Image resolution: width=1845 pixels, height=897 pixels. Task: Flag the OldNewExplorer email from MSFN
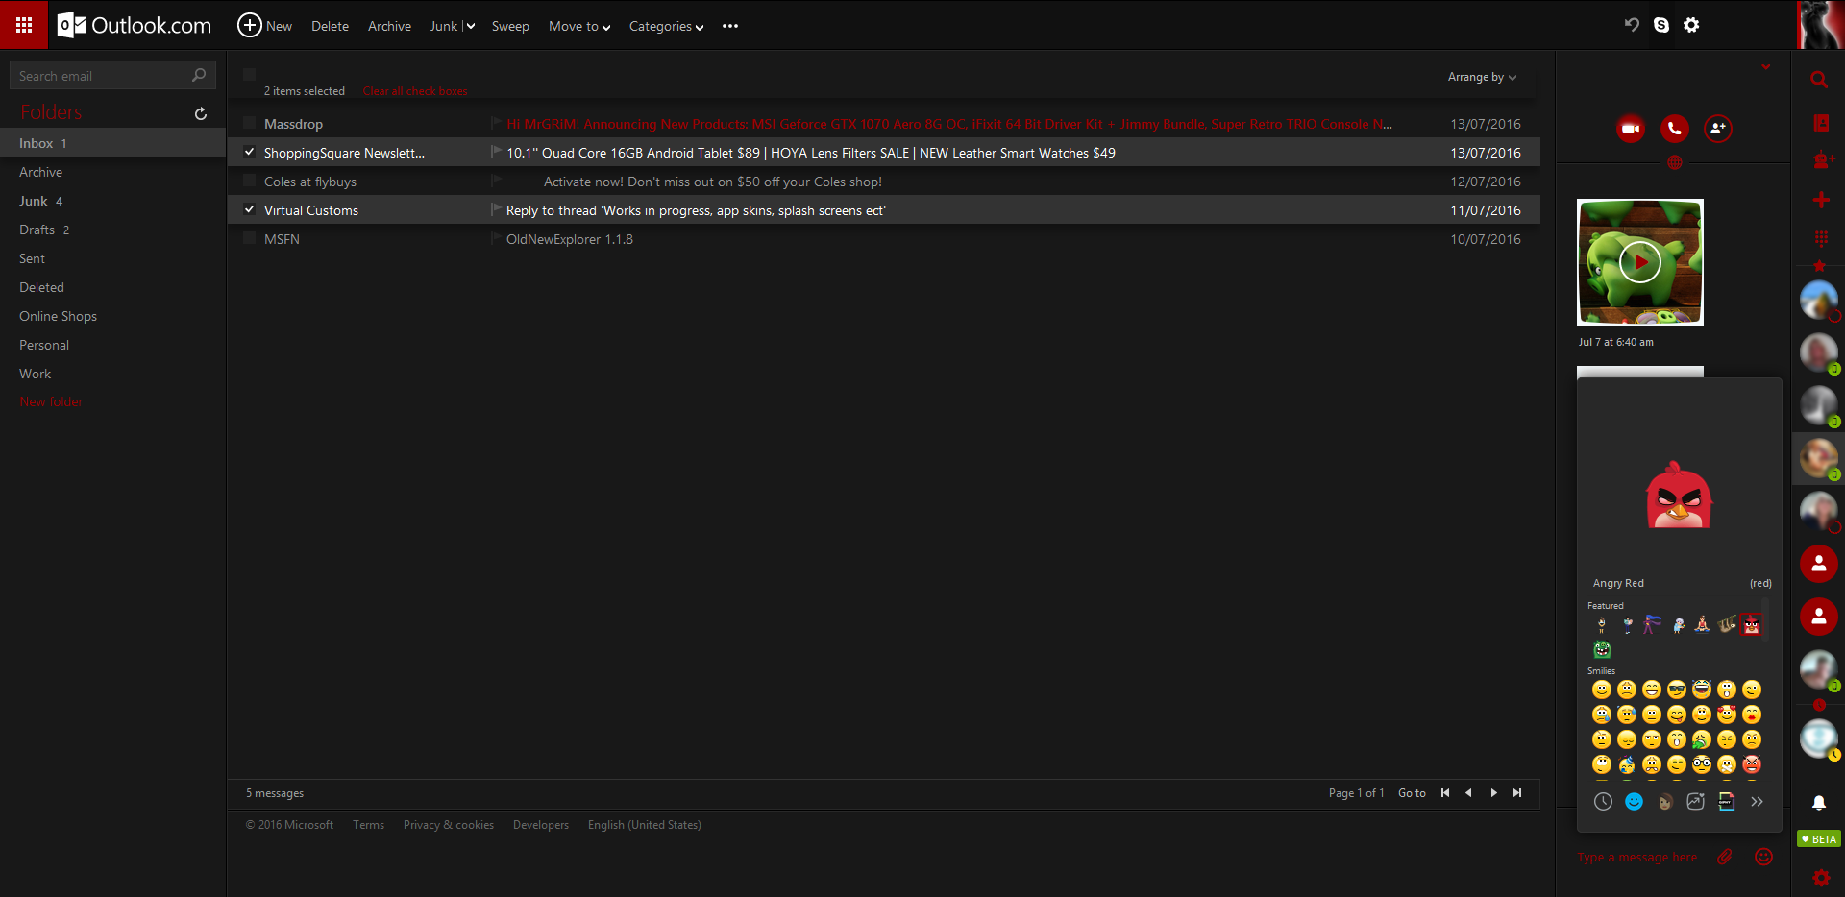click(496, 238)
